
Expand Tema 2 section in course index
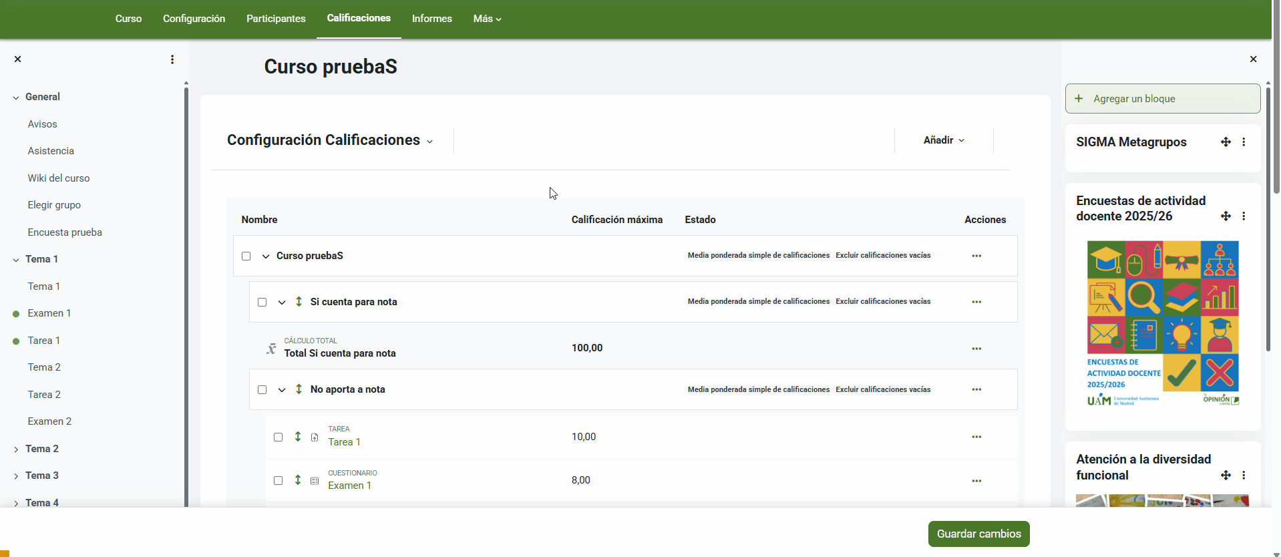pos(16,449)
